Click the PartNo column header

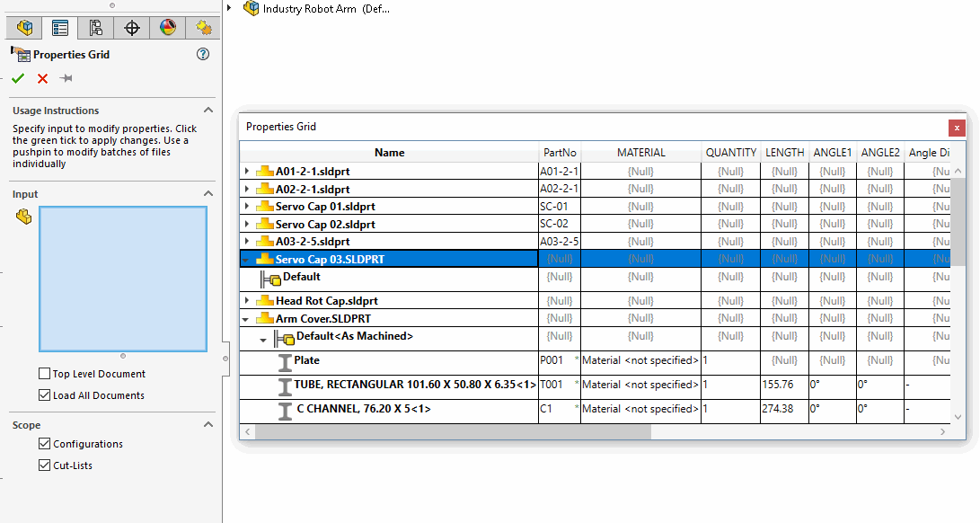pos(560,153)
